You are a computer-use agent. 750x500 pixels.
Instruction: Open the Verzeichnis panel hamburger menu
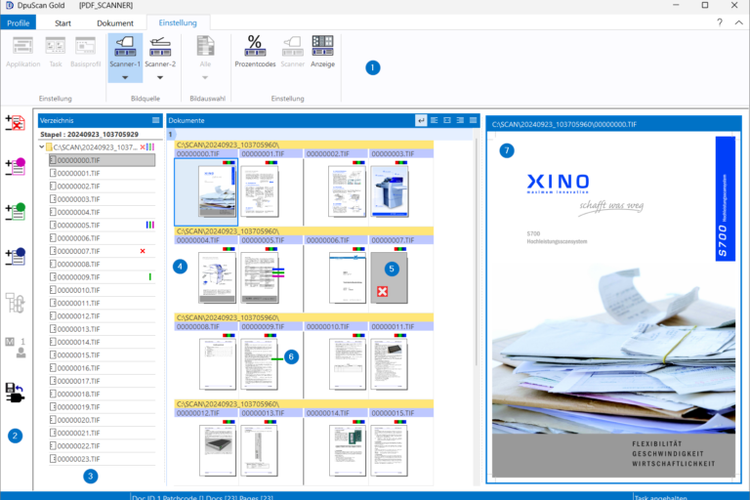tap(155, 120)
